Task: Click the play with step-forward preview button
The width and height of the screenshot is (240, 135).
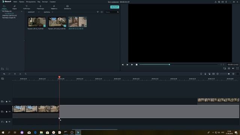Action: point(127,64)
